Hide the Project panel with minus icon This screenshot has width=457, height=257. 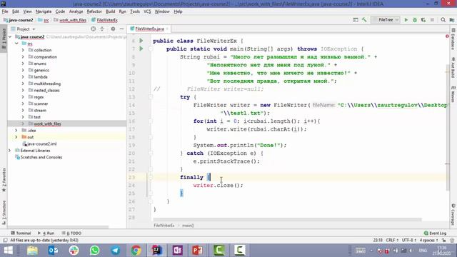122,29
